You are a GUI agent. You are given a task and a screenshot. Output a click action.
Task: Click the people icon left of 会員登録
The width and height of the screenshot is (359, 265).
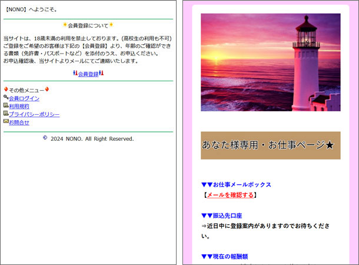[x=75, y=74]
